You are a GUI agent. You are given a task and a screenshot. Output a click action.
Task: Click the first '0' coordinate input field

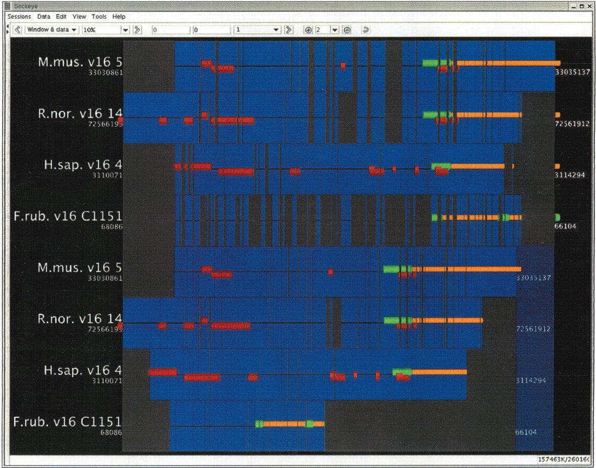point(171,30)
